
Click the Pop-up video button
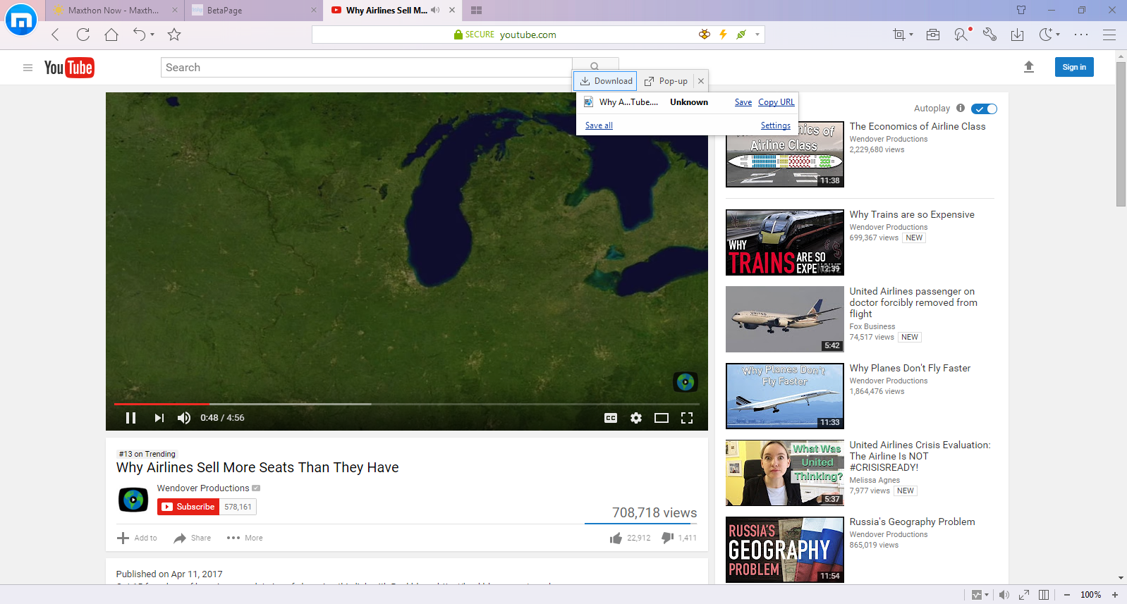coord(666,81)
